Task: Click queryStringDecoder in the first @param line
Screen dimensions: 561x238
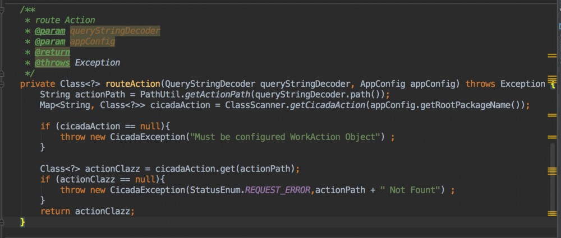Action: [115, 31]
